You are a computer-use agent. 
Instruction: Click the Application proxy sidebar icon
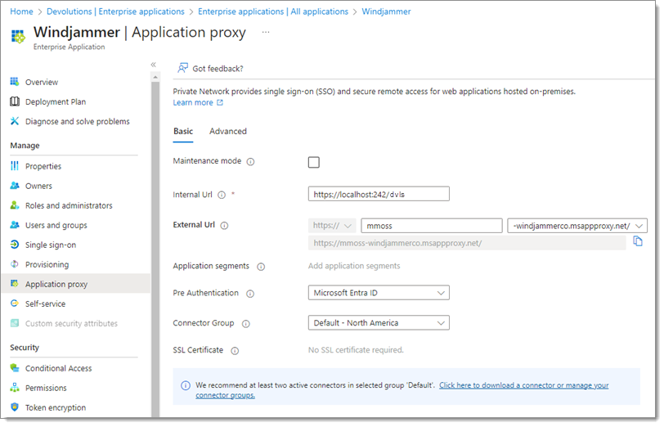coord(15,283)
